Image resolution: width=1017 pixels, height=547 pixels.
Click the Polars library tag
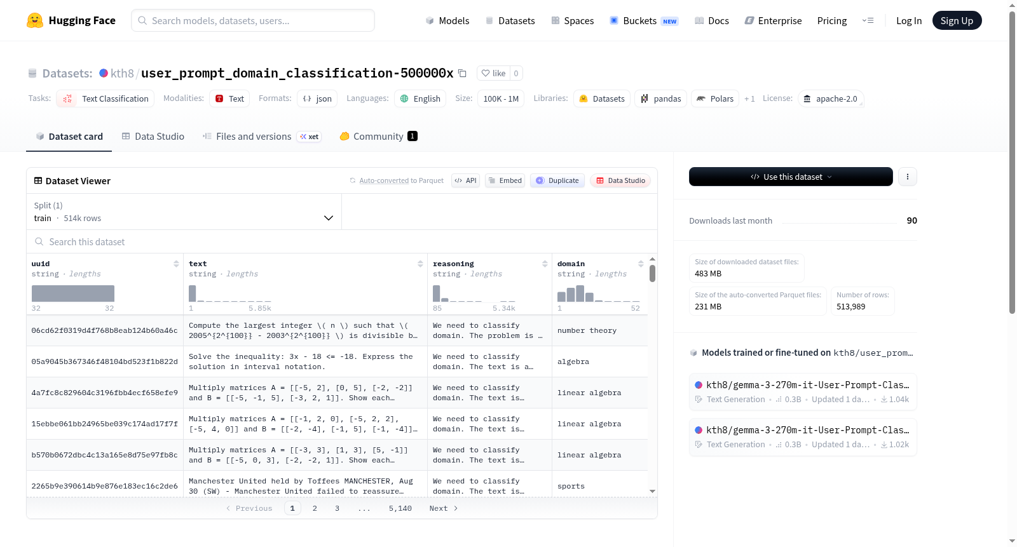[x=715, y=98]
